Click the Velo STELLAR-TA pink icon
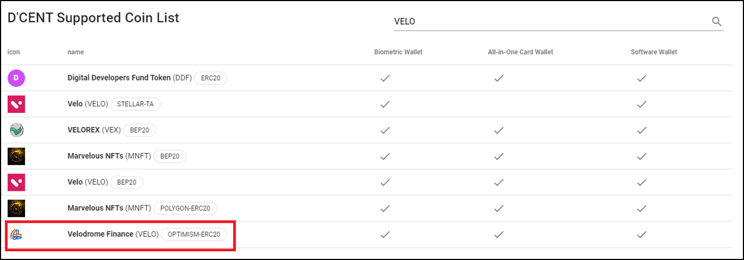Screen dimensions: 744x260 pos(16,104)
